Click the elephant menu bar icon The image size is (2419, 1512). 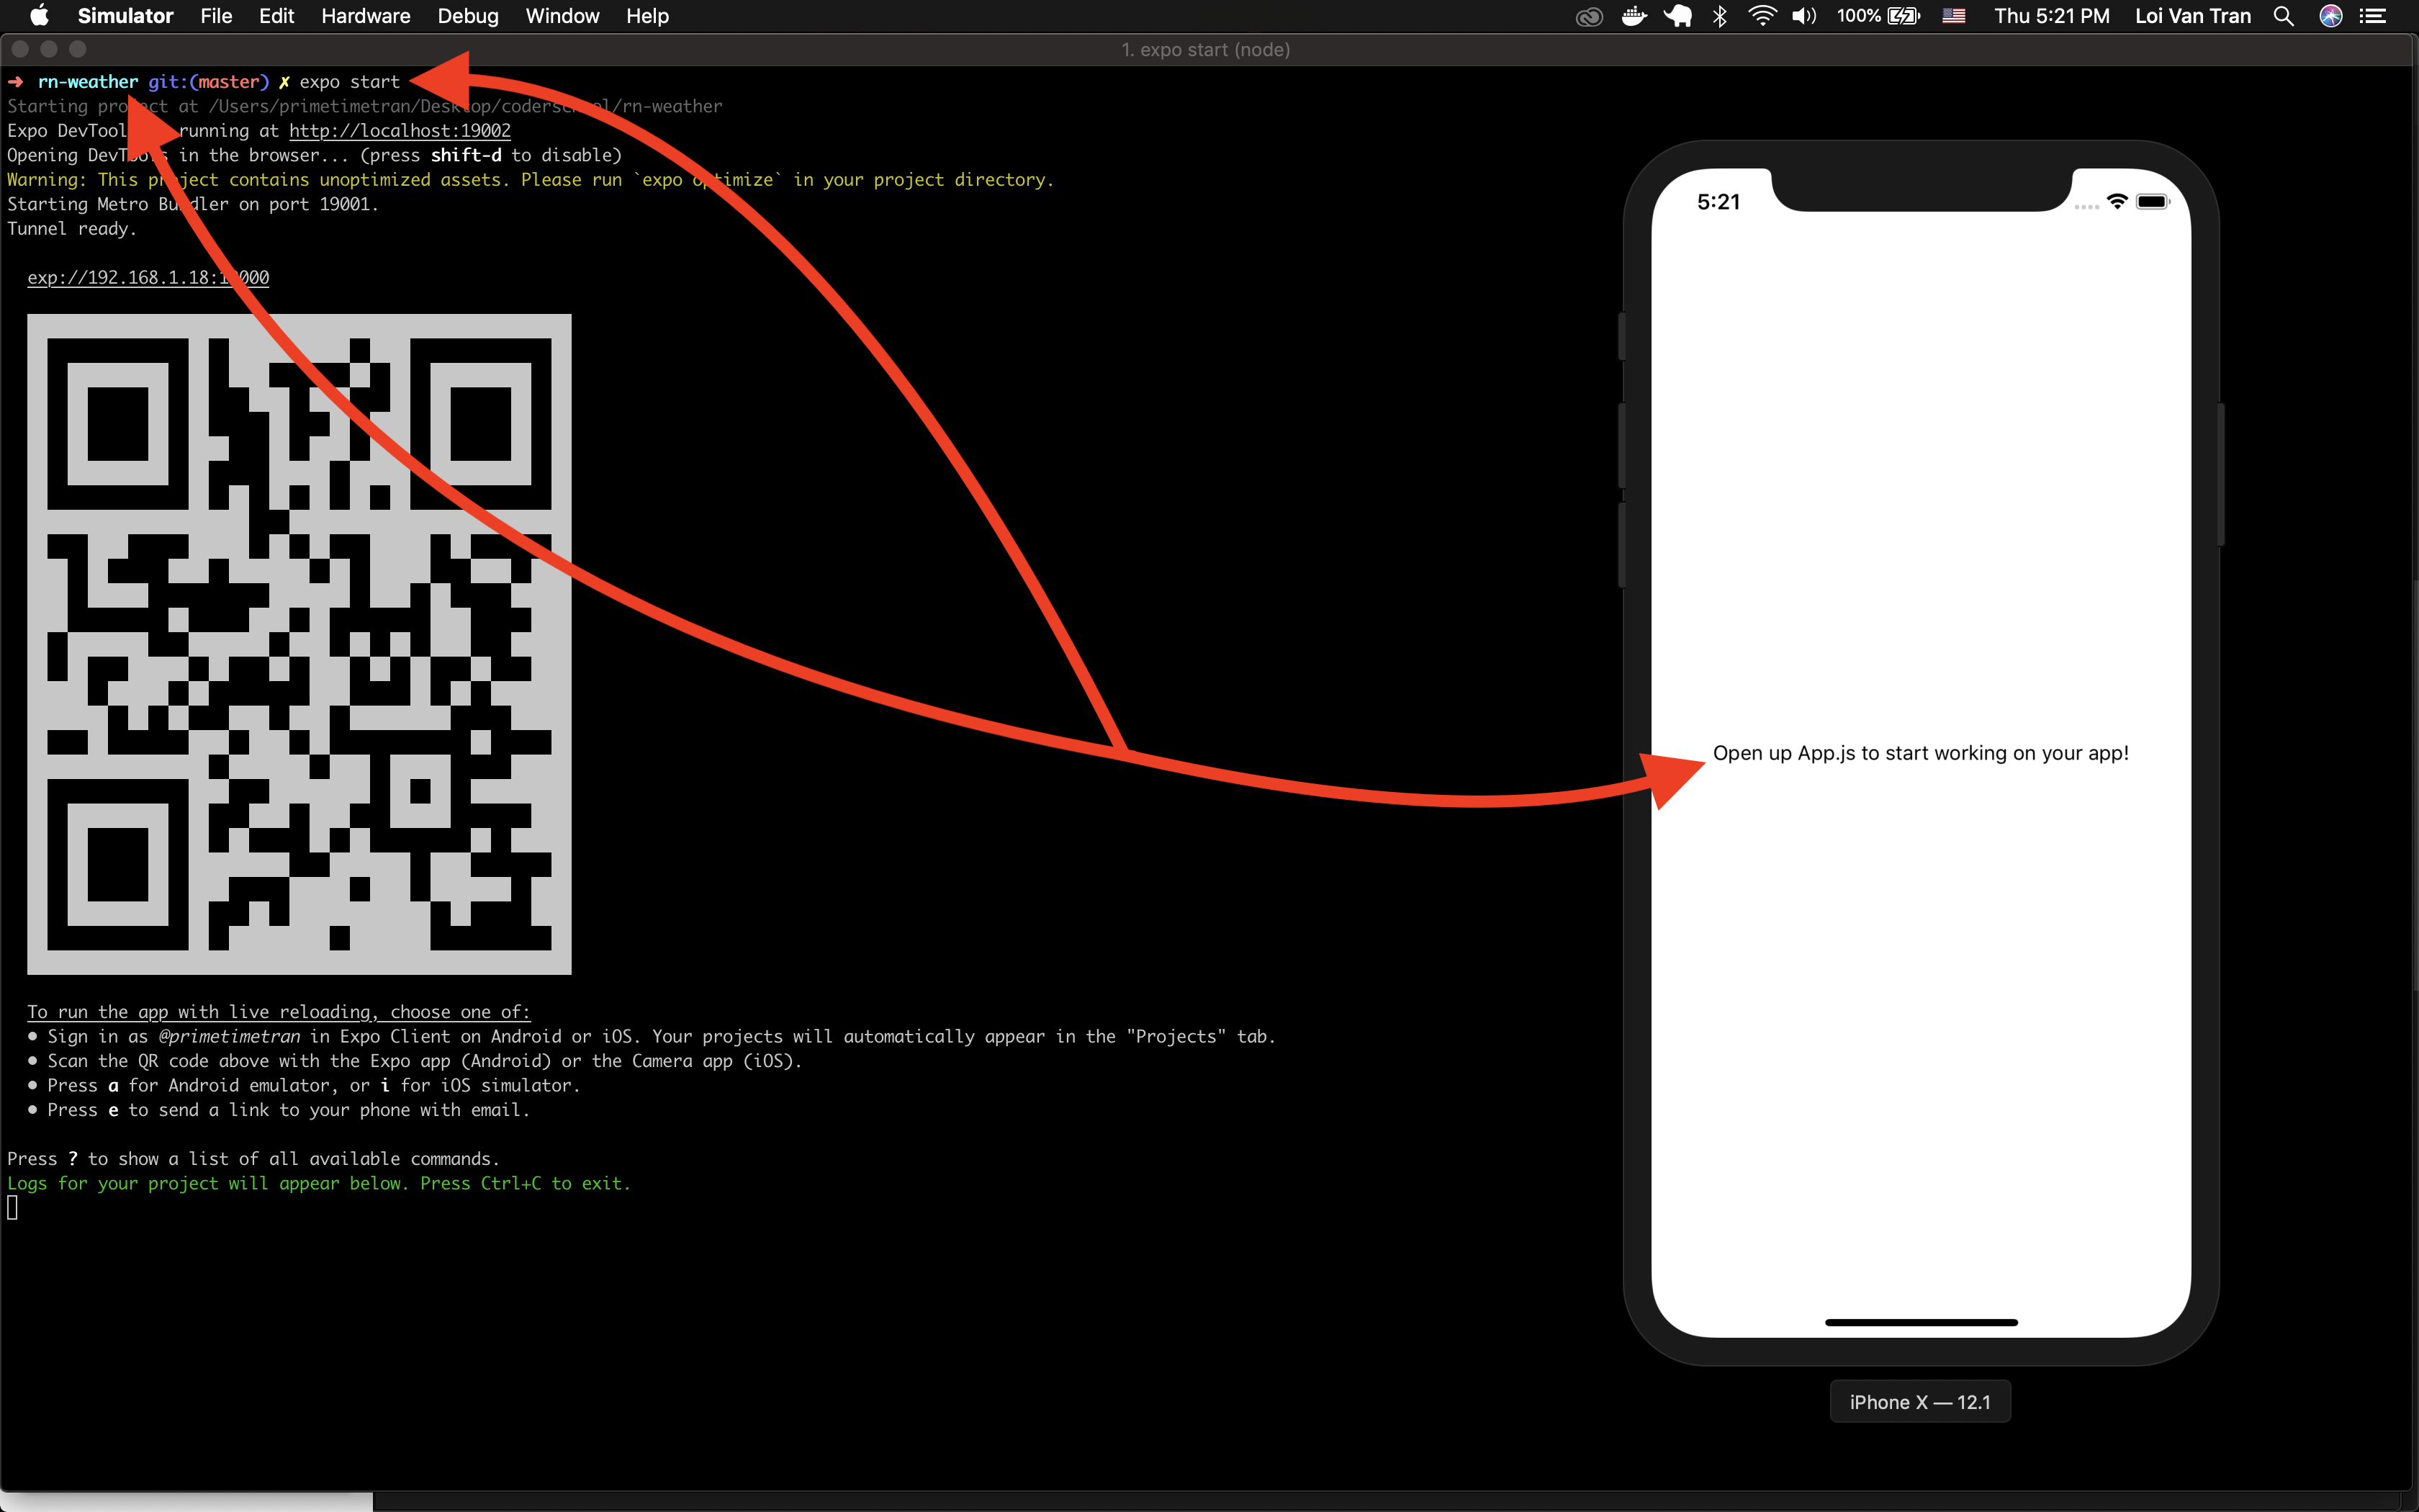point(1677,16)
